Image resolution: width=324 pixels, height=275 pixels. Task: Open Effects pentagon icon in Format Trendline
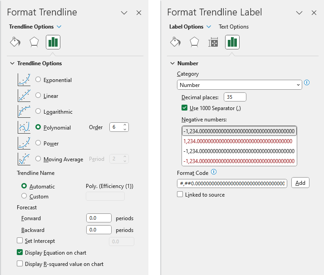34,42
